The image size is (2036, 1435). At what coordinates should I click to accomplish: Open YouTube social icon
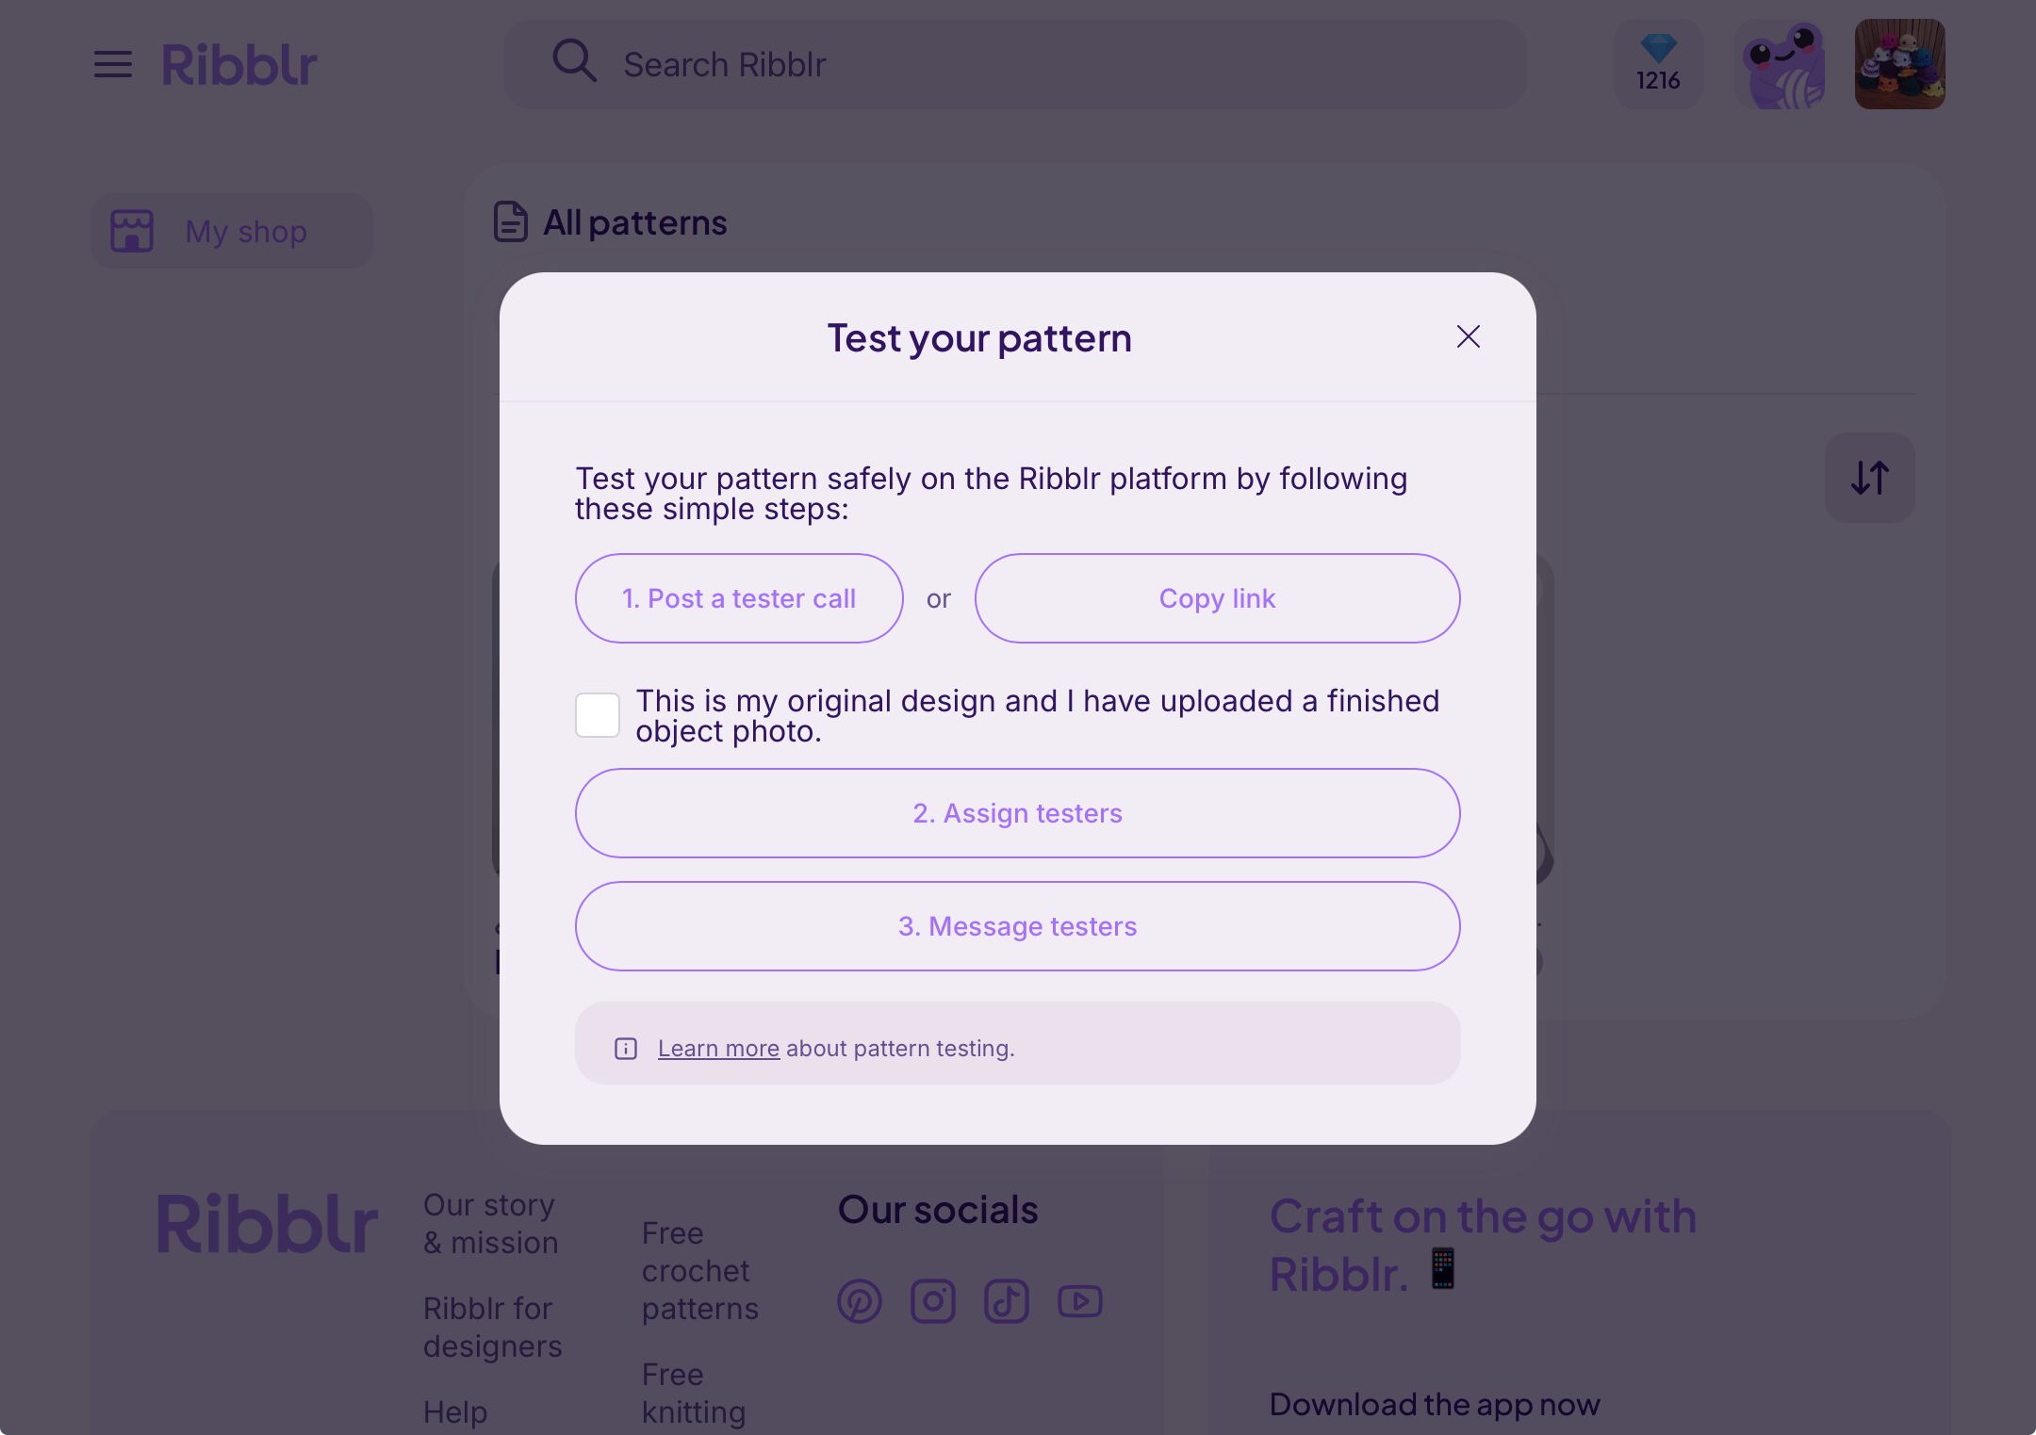[x=1080, y=1301]
